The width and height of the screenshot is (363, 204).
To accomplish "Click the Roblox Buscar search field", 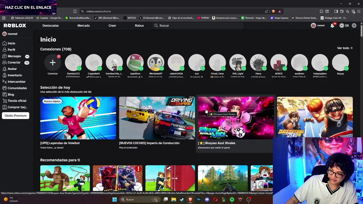I will (198, 25).
